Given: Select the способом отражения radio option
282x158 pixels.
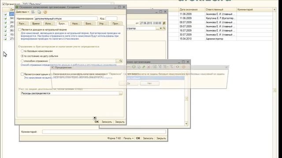Looking at the screenshot, I should 22,61.
